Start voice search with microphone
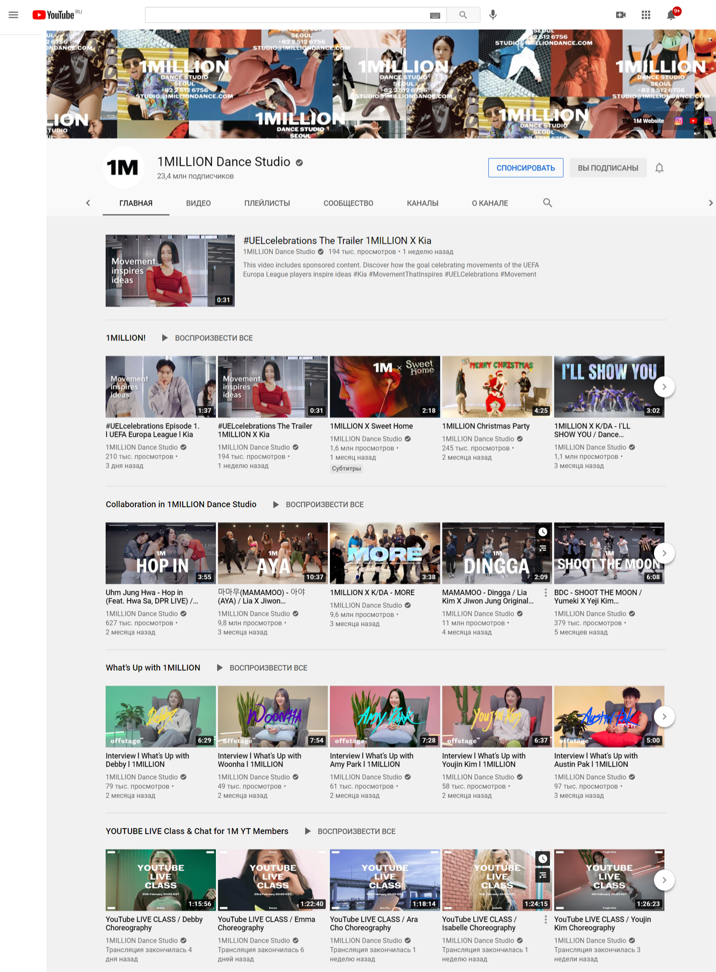716x972 pixels. point(493,15)
